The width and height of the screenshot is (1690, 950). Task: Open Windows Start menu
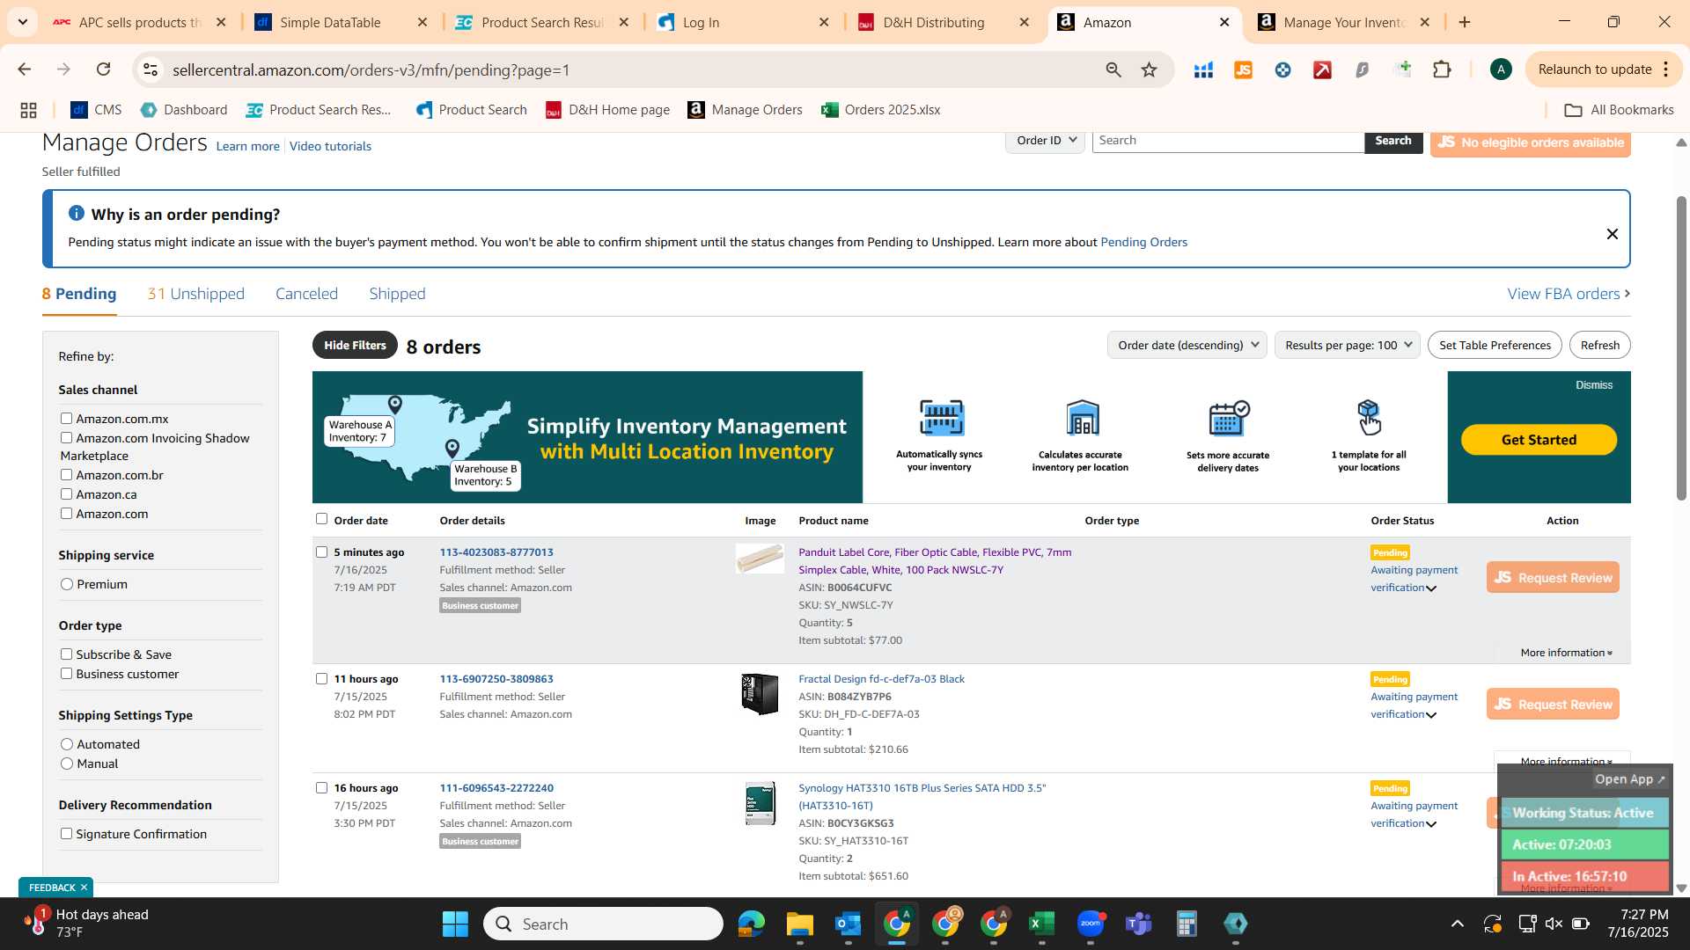click(455, 924)
